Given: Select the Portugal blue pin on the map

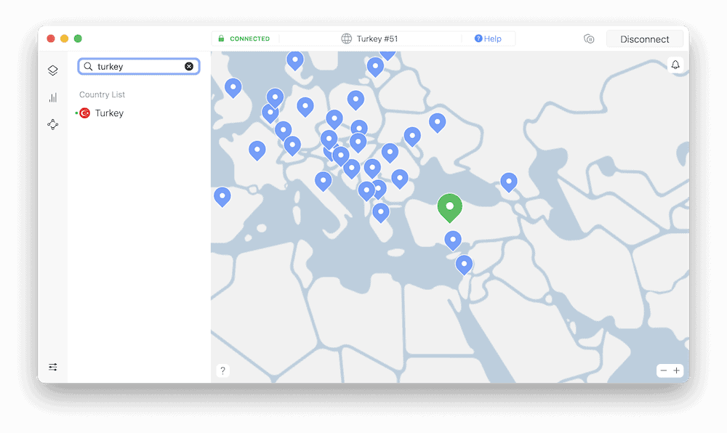Looking at the screenshot, I should click(222, 195).
